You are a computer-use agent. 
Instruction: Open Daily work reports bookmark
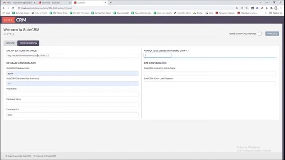click(163, 13)
